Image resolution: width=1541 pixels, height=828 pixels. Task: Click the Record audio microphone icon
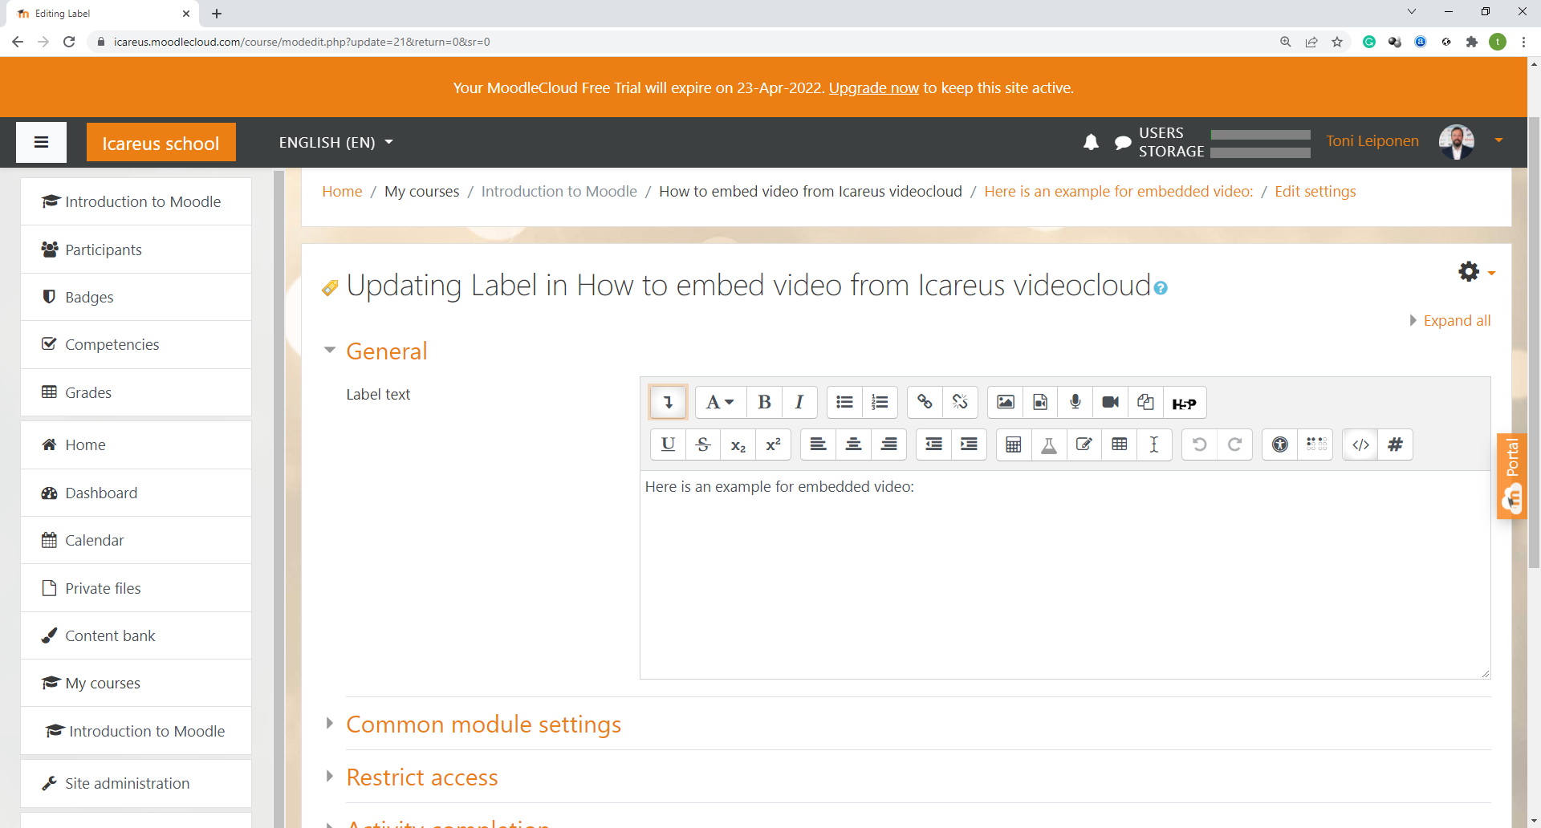(1075, 403)
